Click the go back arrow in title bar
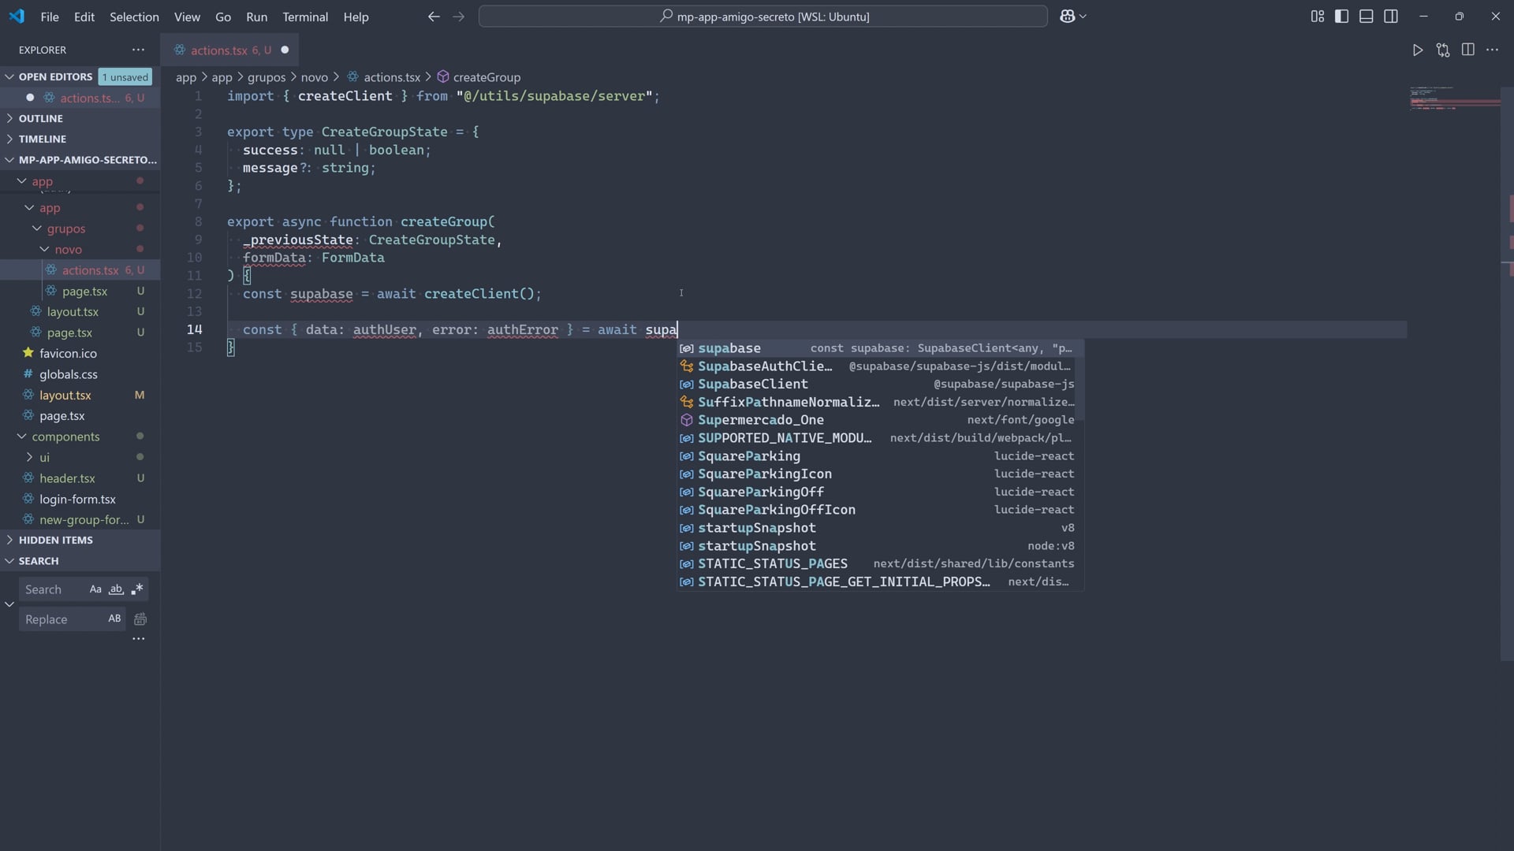Screen dimensions: 1514x851 pos(433,17)
